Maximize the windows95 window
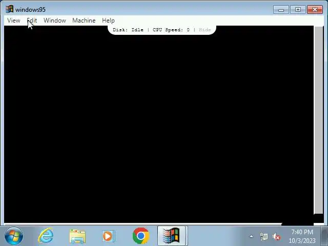328x246 pixels. [x=298, y=10]
